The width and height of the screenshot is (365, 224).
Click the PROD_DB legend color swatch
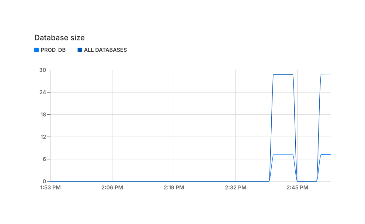[x=36, y=50]
